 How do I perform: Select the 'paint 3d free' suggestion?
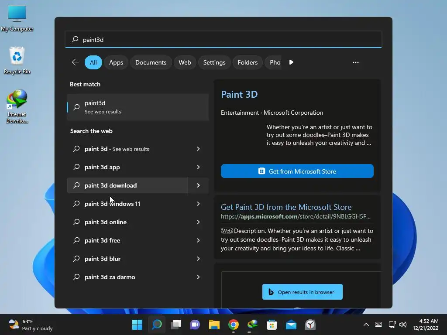127,240
